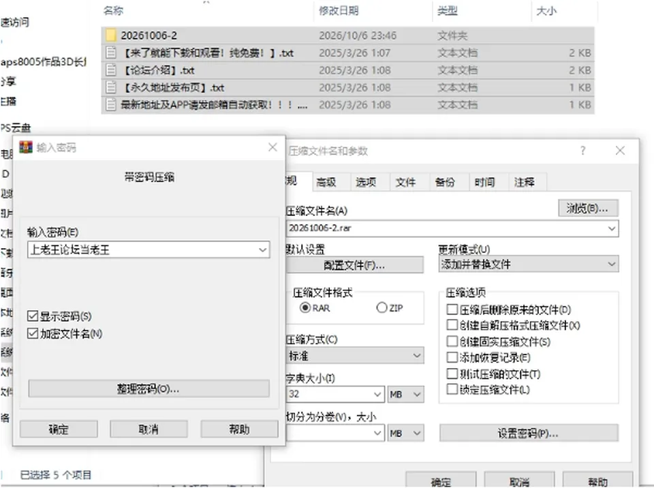This screenshot has width=654, height=488.
Task: Enable 创建固实压缩文件(S) option
Action: [x=452, y=341]
